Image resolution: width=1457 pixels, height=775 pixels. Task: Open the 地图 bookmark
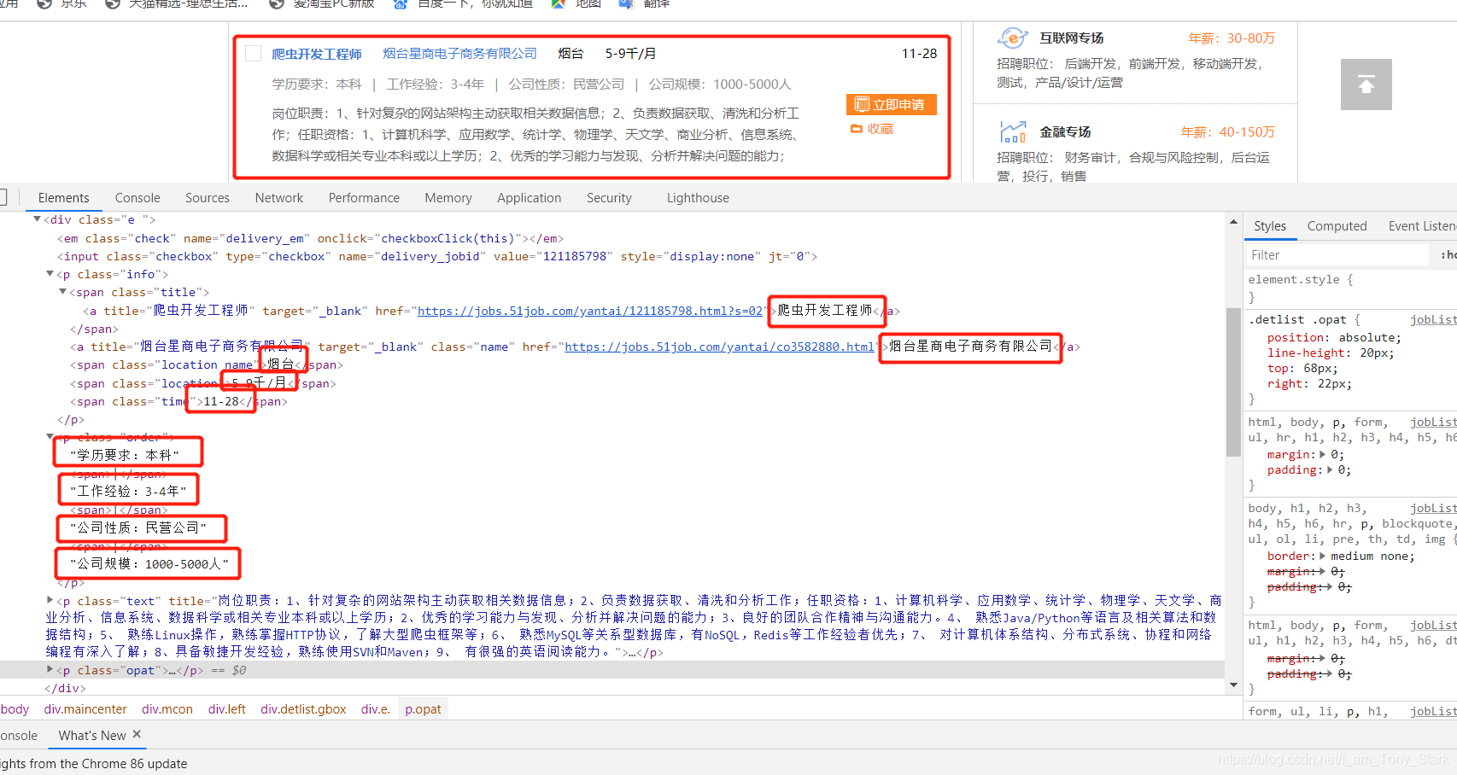click(x=577, y=4)
